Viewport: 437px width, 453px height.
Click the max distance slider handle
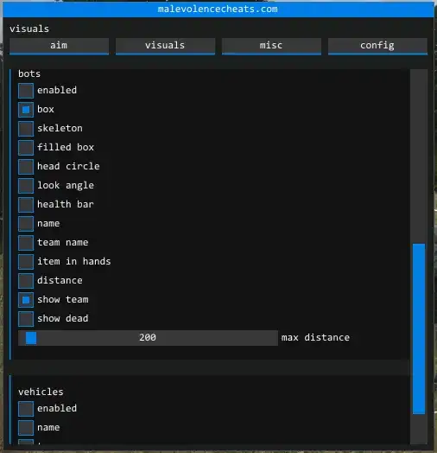click(31, 338)
